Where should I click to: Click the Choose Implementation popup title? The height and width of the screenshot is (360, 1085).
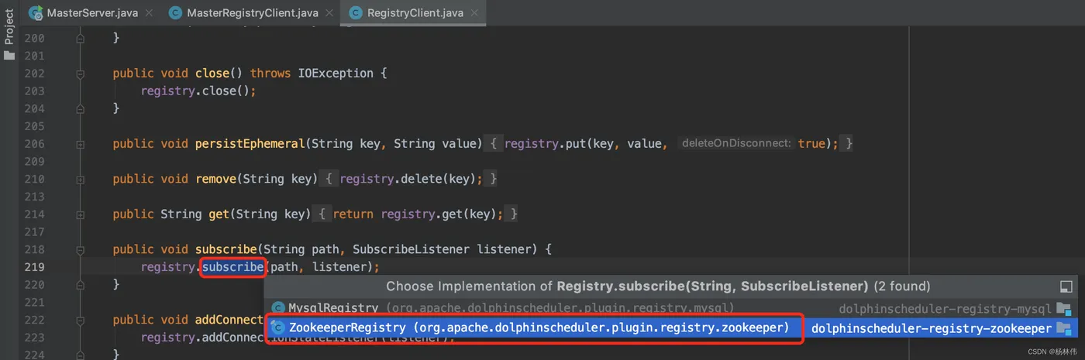(x=658, y=286)
